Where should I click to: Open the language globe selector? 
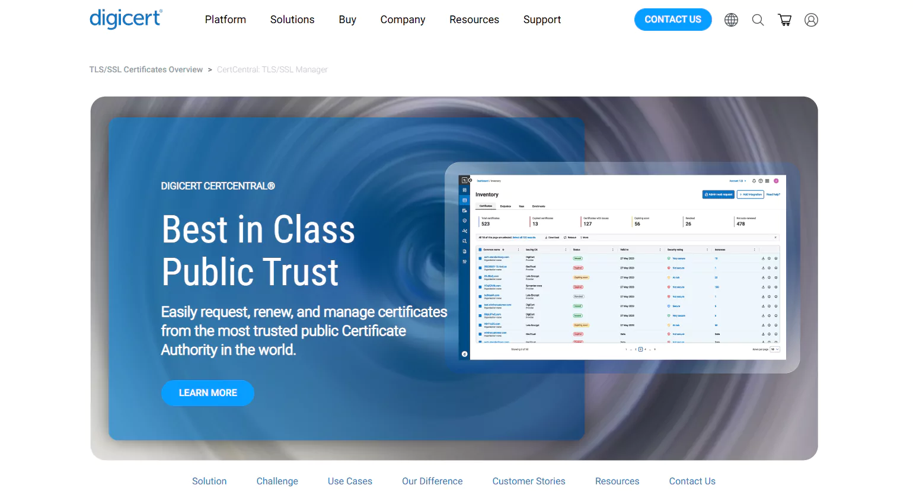coord(731,20)
